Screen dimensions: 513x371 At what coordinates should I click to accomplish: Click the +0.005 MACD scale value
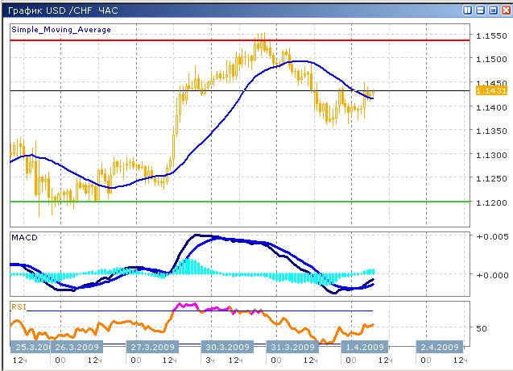(490, 237)
